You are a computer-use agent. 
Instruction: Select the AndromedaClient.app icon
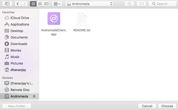[54, 19]
